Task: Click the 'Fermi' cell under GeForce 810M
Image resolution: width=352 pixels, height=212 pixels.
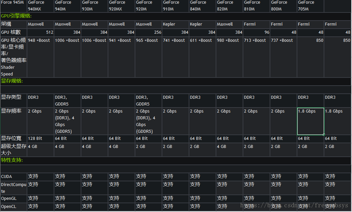Action: [x=256, y=24]
